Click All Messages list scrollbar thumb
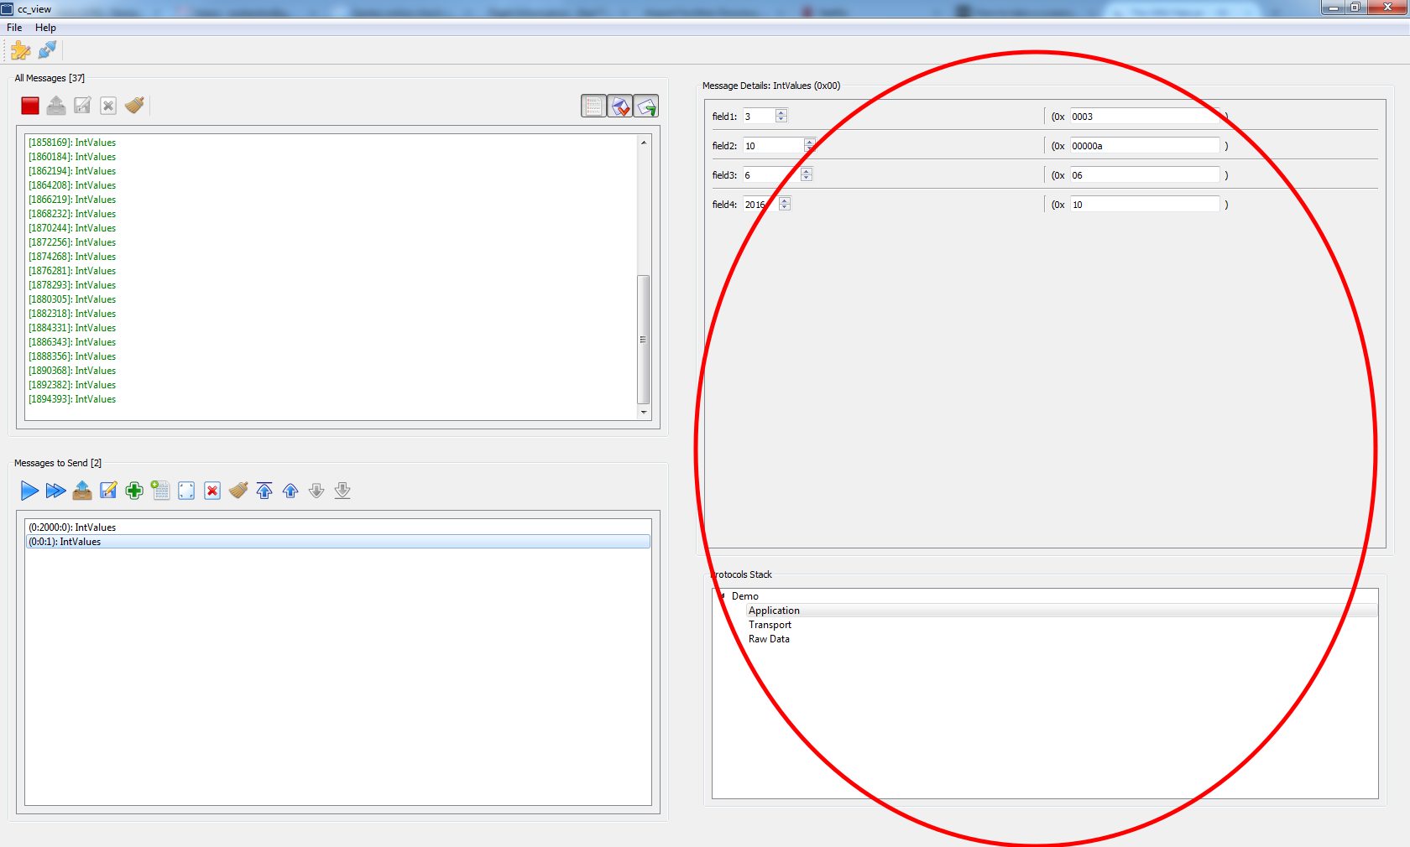This screenshot has width=1410, height=847. click(x=644, y=340)
